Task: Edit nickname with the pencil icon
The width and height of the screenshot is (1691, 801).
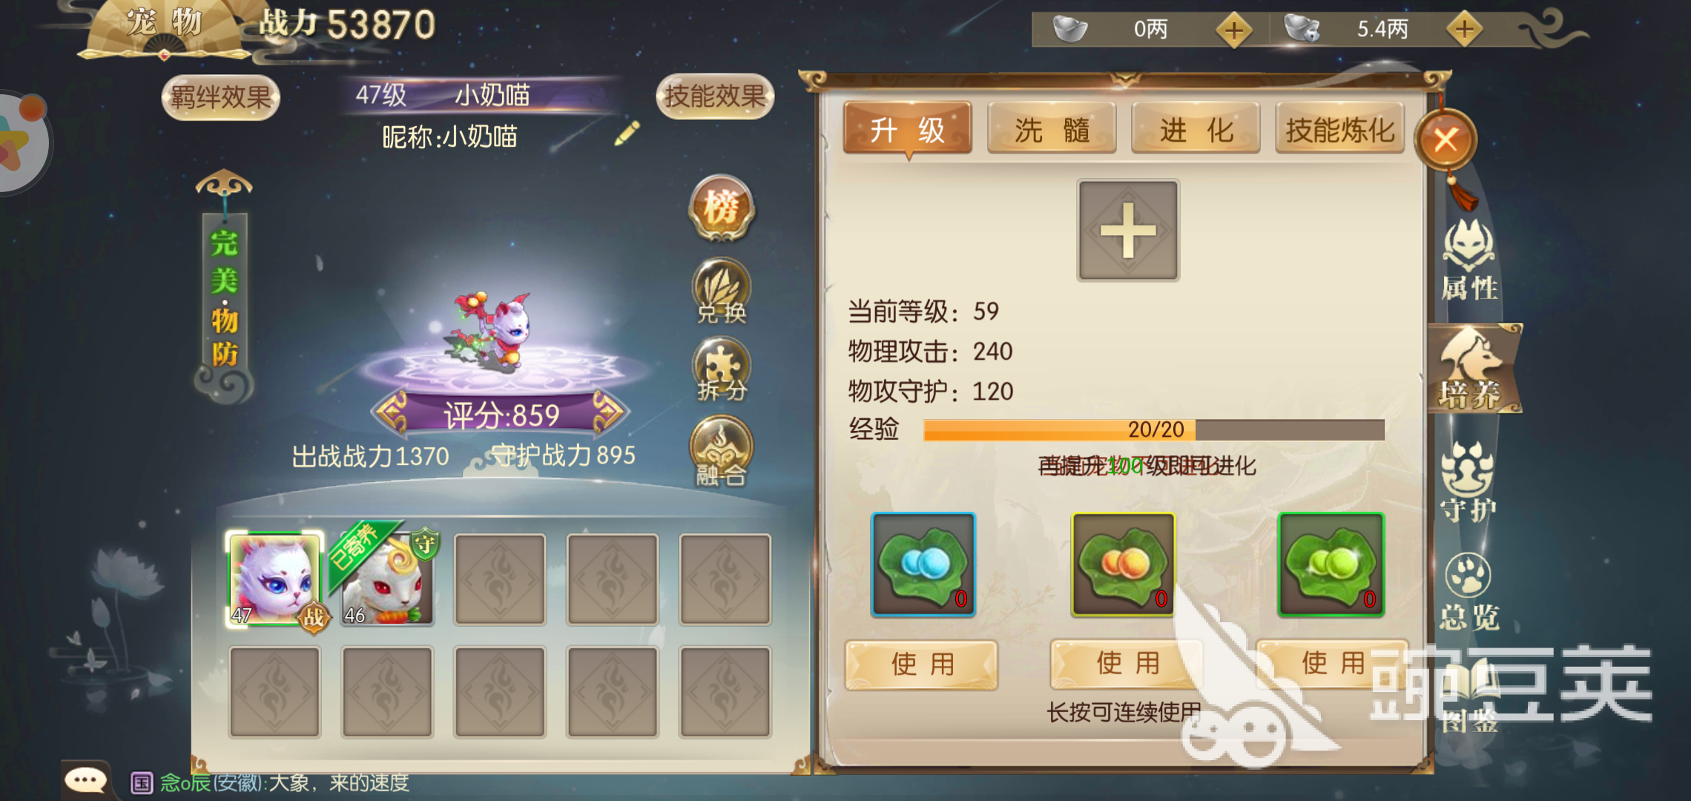Action: pyautogui.click(x=627, y=134)
